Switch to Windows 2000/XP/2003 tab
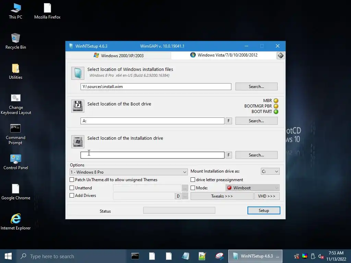The width and height of the screenshot is (351, 263). pos(119,55)
